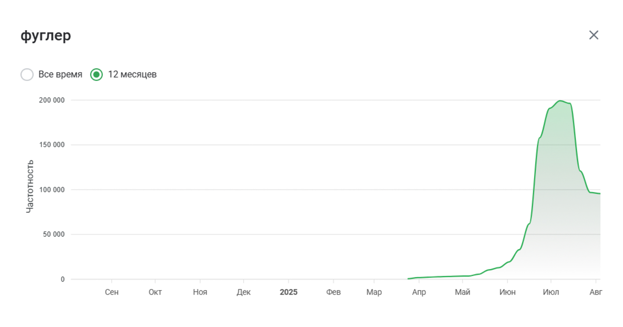The width and height of the screenshot is (623, 327).
Task: Click the "Ноя" month axis label
Action: (x=200, y=292)
